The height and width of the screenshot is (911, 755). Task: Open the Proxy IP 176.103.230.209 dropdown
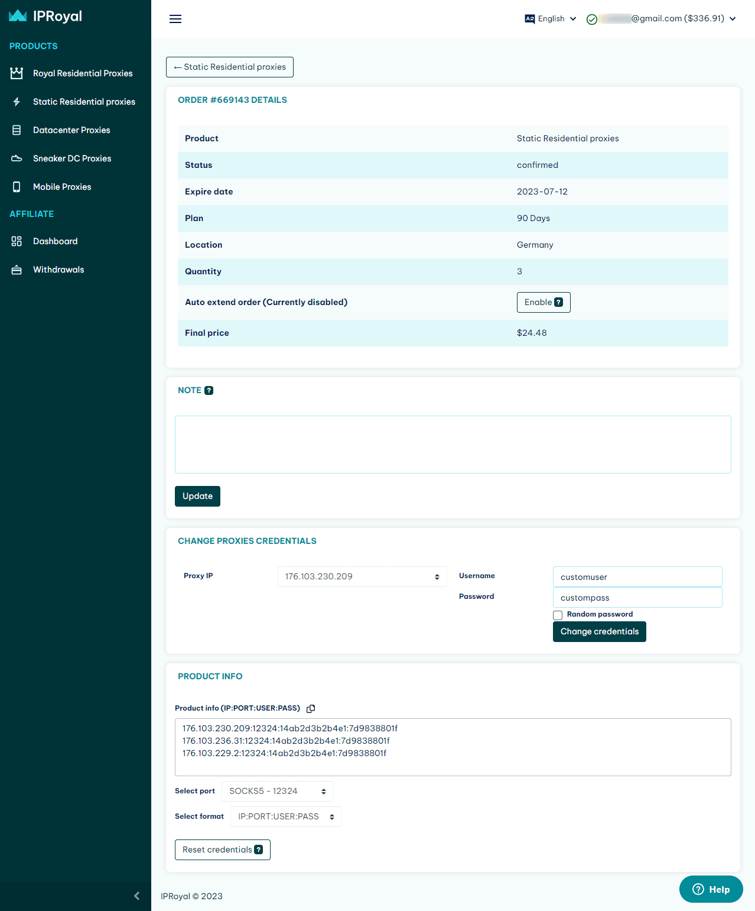coord(362,576)
